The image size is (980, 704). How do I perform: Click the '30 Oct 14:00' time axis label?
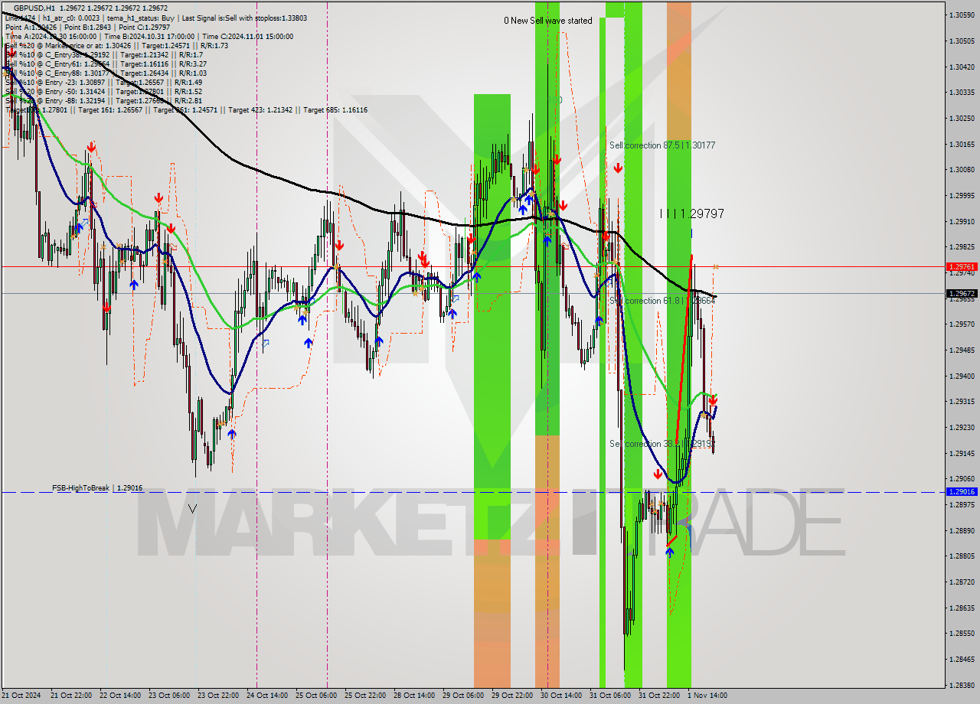(x=561, y=696)
